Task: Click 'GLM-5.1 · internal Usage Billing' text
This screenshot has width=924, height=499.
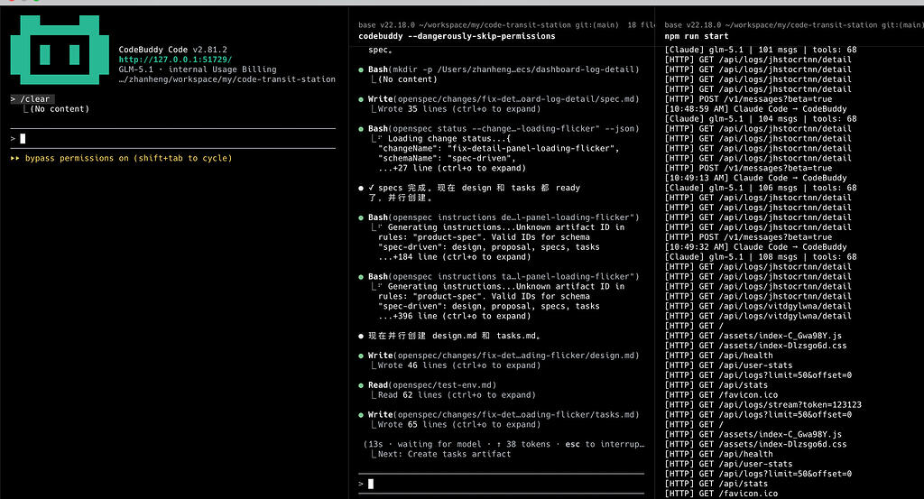Action: coord(198,69)
